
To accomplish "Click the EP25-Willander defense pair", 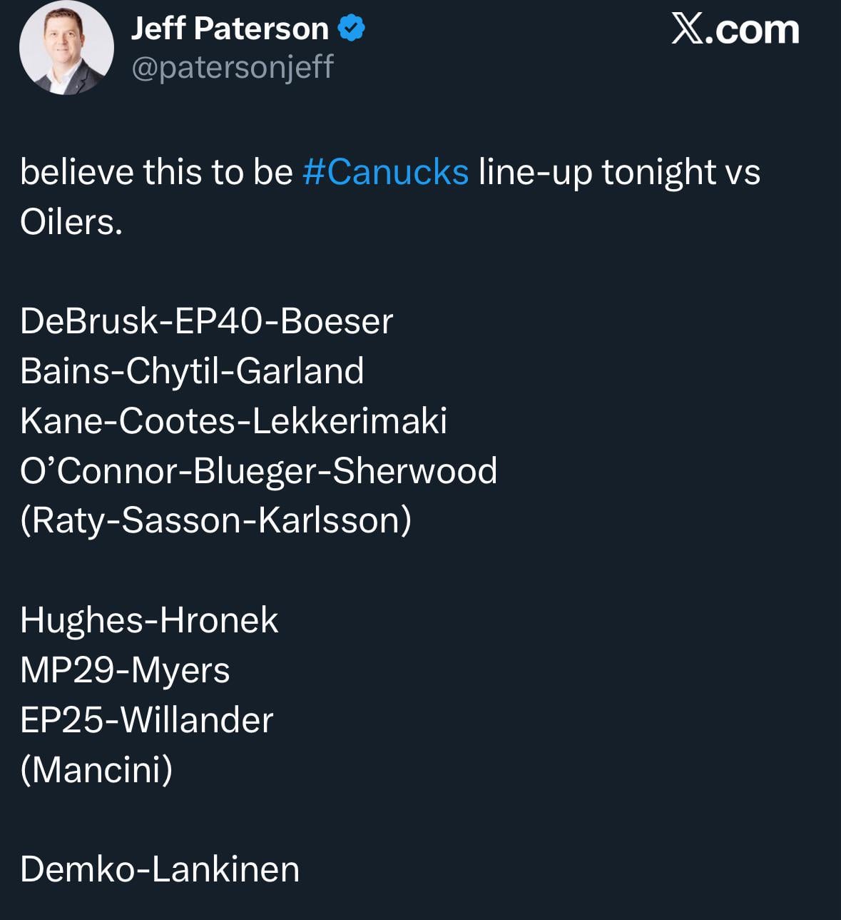I will (x=146, y=719).
